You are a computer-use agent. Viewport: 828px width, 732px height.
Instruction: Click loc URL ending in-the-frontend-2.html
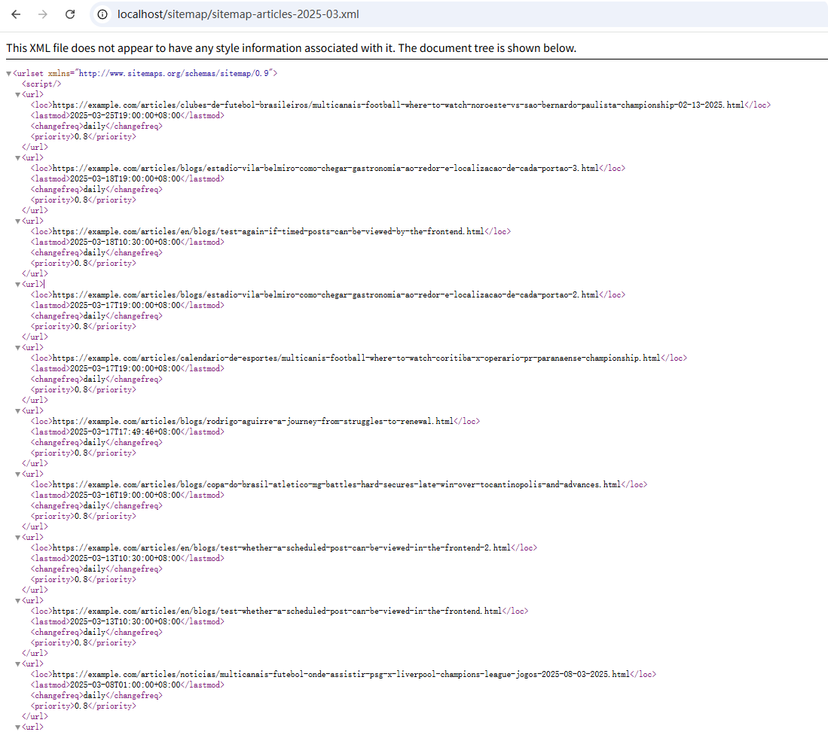click(282, 548)
